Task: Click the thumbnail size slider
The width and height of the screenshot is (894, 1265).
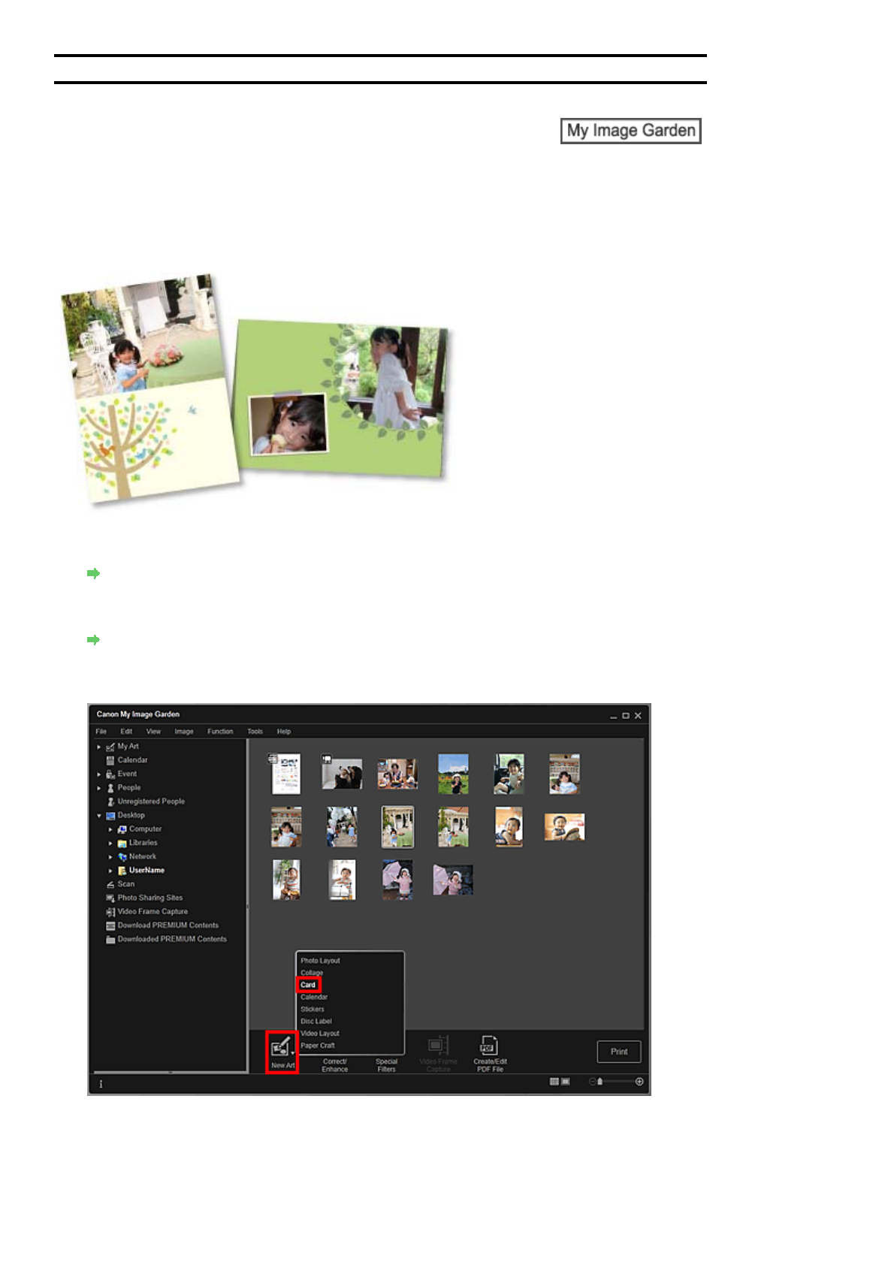Action: click(616, 1082)
